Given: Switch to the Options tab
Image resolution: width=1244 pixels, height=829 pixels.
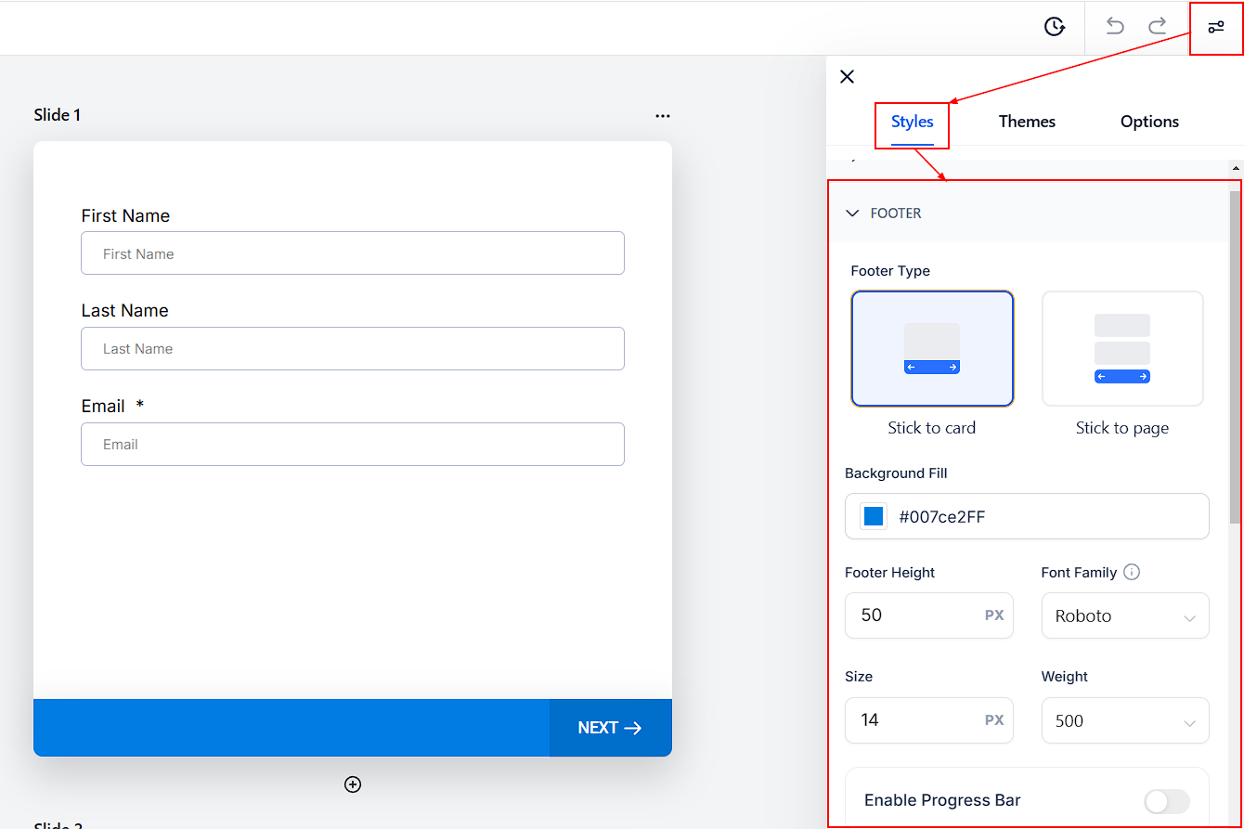Looking at the screenshot, I should (1149, 122).
